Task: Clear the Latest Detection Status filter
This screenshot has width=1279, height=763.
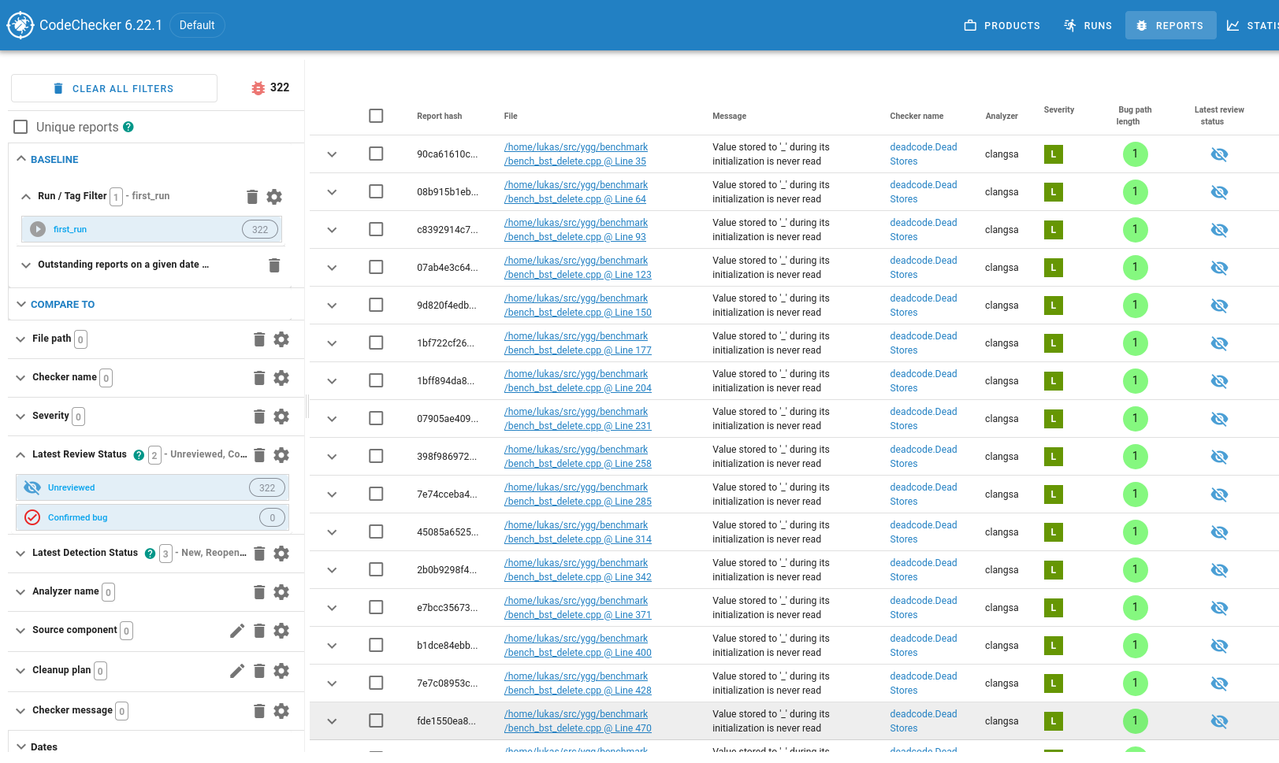Action: click(x=259, y=554)
